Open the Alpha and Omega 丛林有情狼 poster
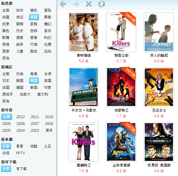The image size is (178, 176). pyautogui.click(x=121, y=142)
